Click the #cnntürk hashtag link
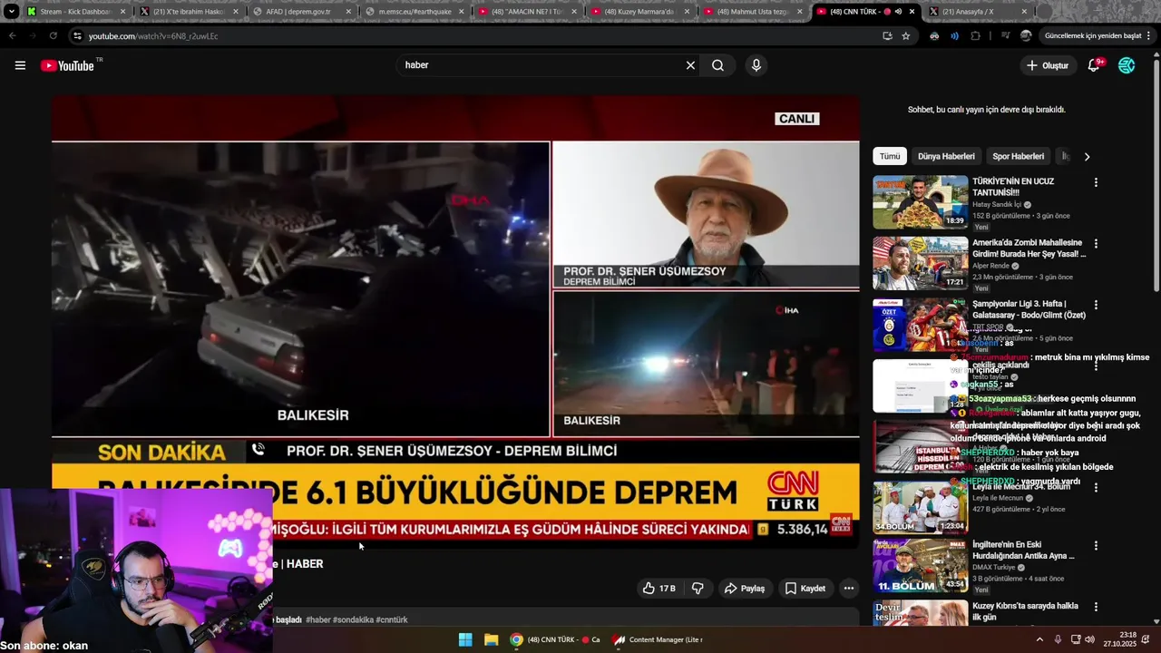This screenshot has width=1161, height=653. [x=392, y=619]
